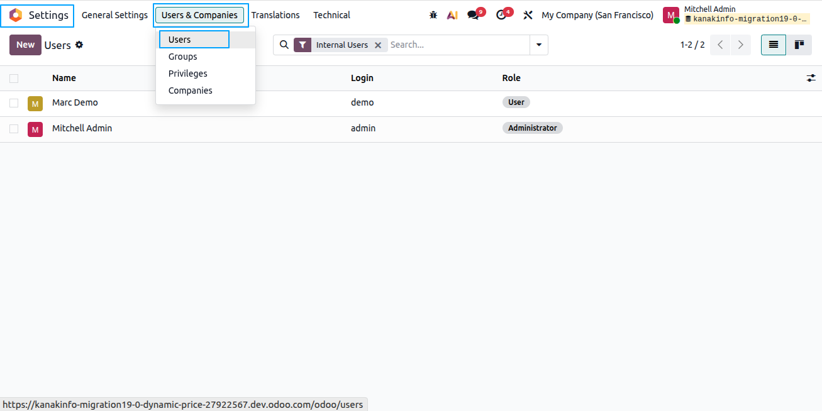The height and width of the screenshot is (411, 822).
Task: Open the debug bug icon menu
Action: click(433, 15)
